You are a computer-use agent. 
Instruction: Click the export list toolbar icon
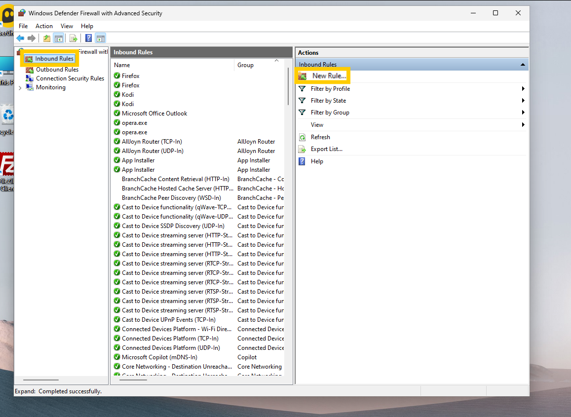[x=73, y=38]
